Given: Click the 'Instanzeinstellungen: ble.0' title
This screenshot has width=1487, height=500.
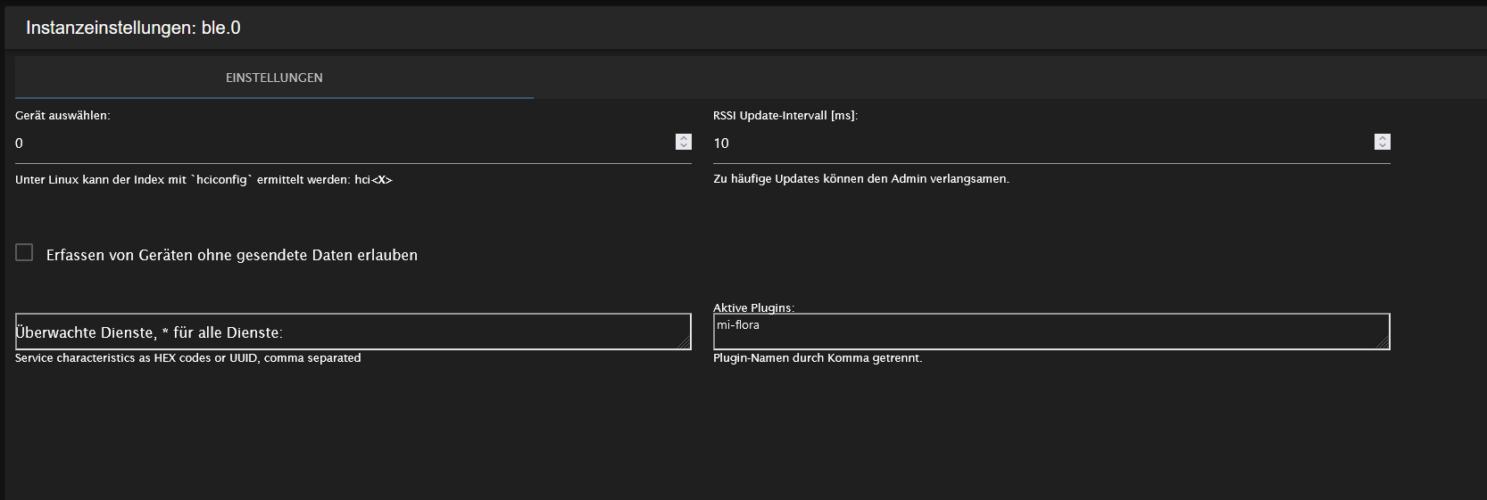Looking at the screenshot, I should click(x=133, y=28).
